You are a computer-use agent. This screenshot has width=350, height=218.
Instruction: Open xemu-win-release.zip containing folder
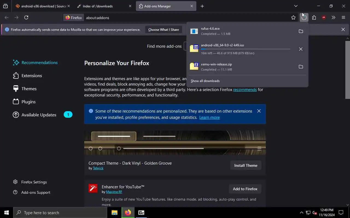(x=301, y=67)
